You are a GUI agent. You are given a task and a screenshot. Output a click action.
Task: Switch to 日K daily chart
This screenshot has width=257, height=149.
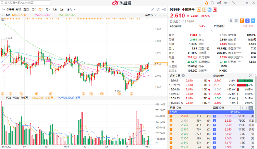(34, 10)
